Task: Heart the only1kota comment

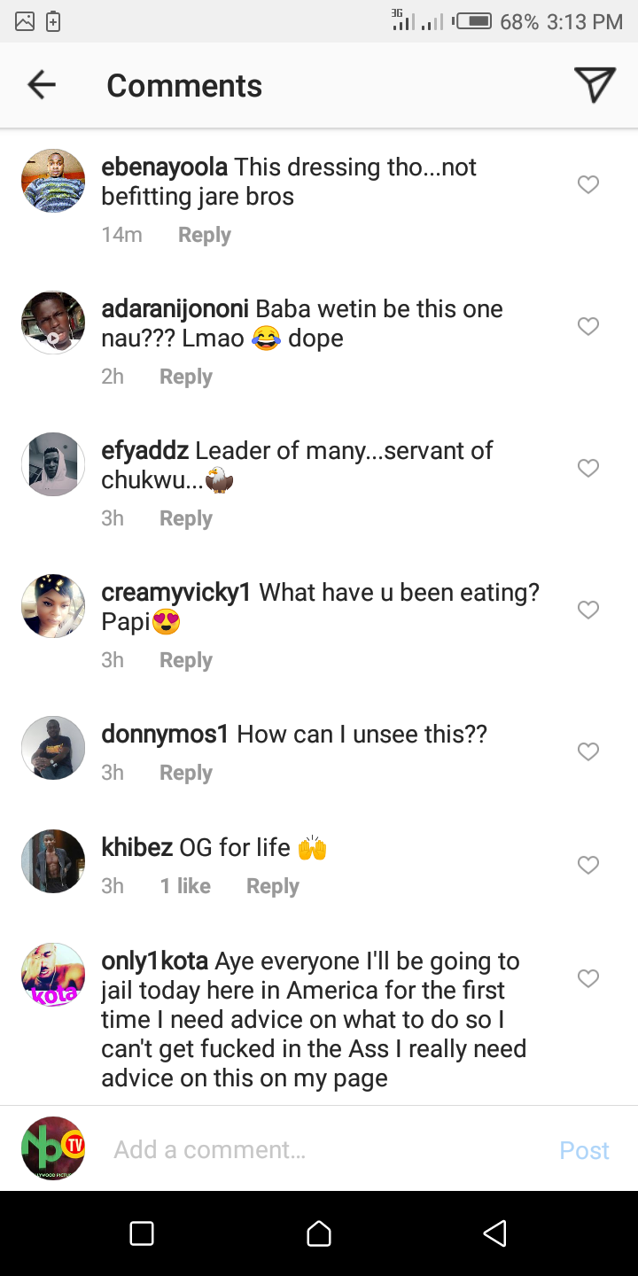Action: tap(588, 978)
